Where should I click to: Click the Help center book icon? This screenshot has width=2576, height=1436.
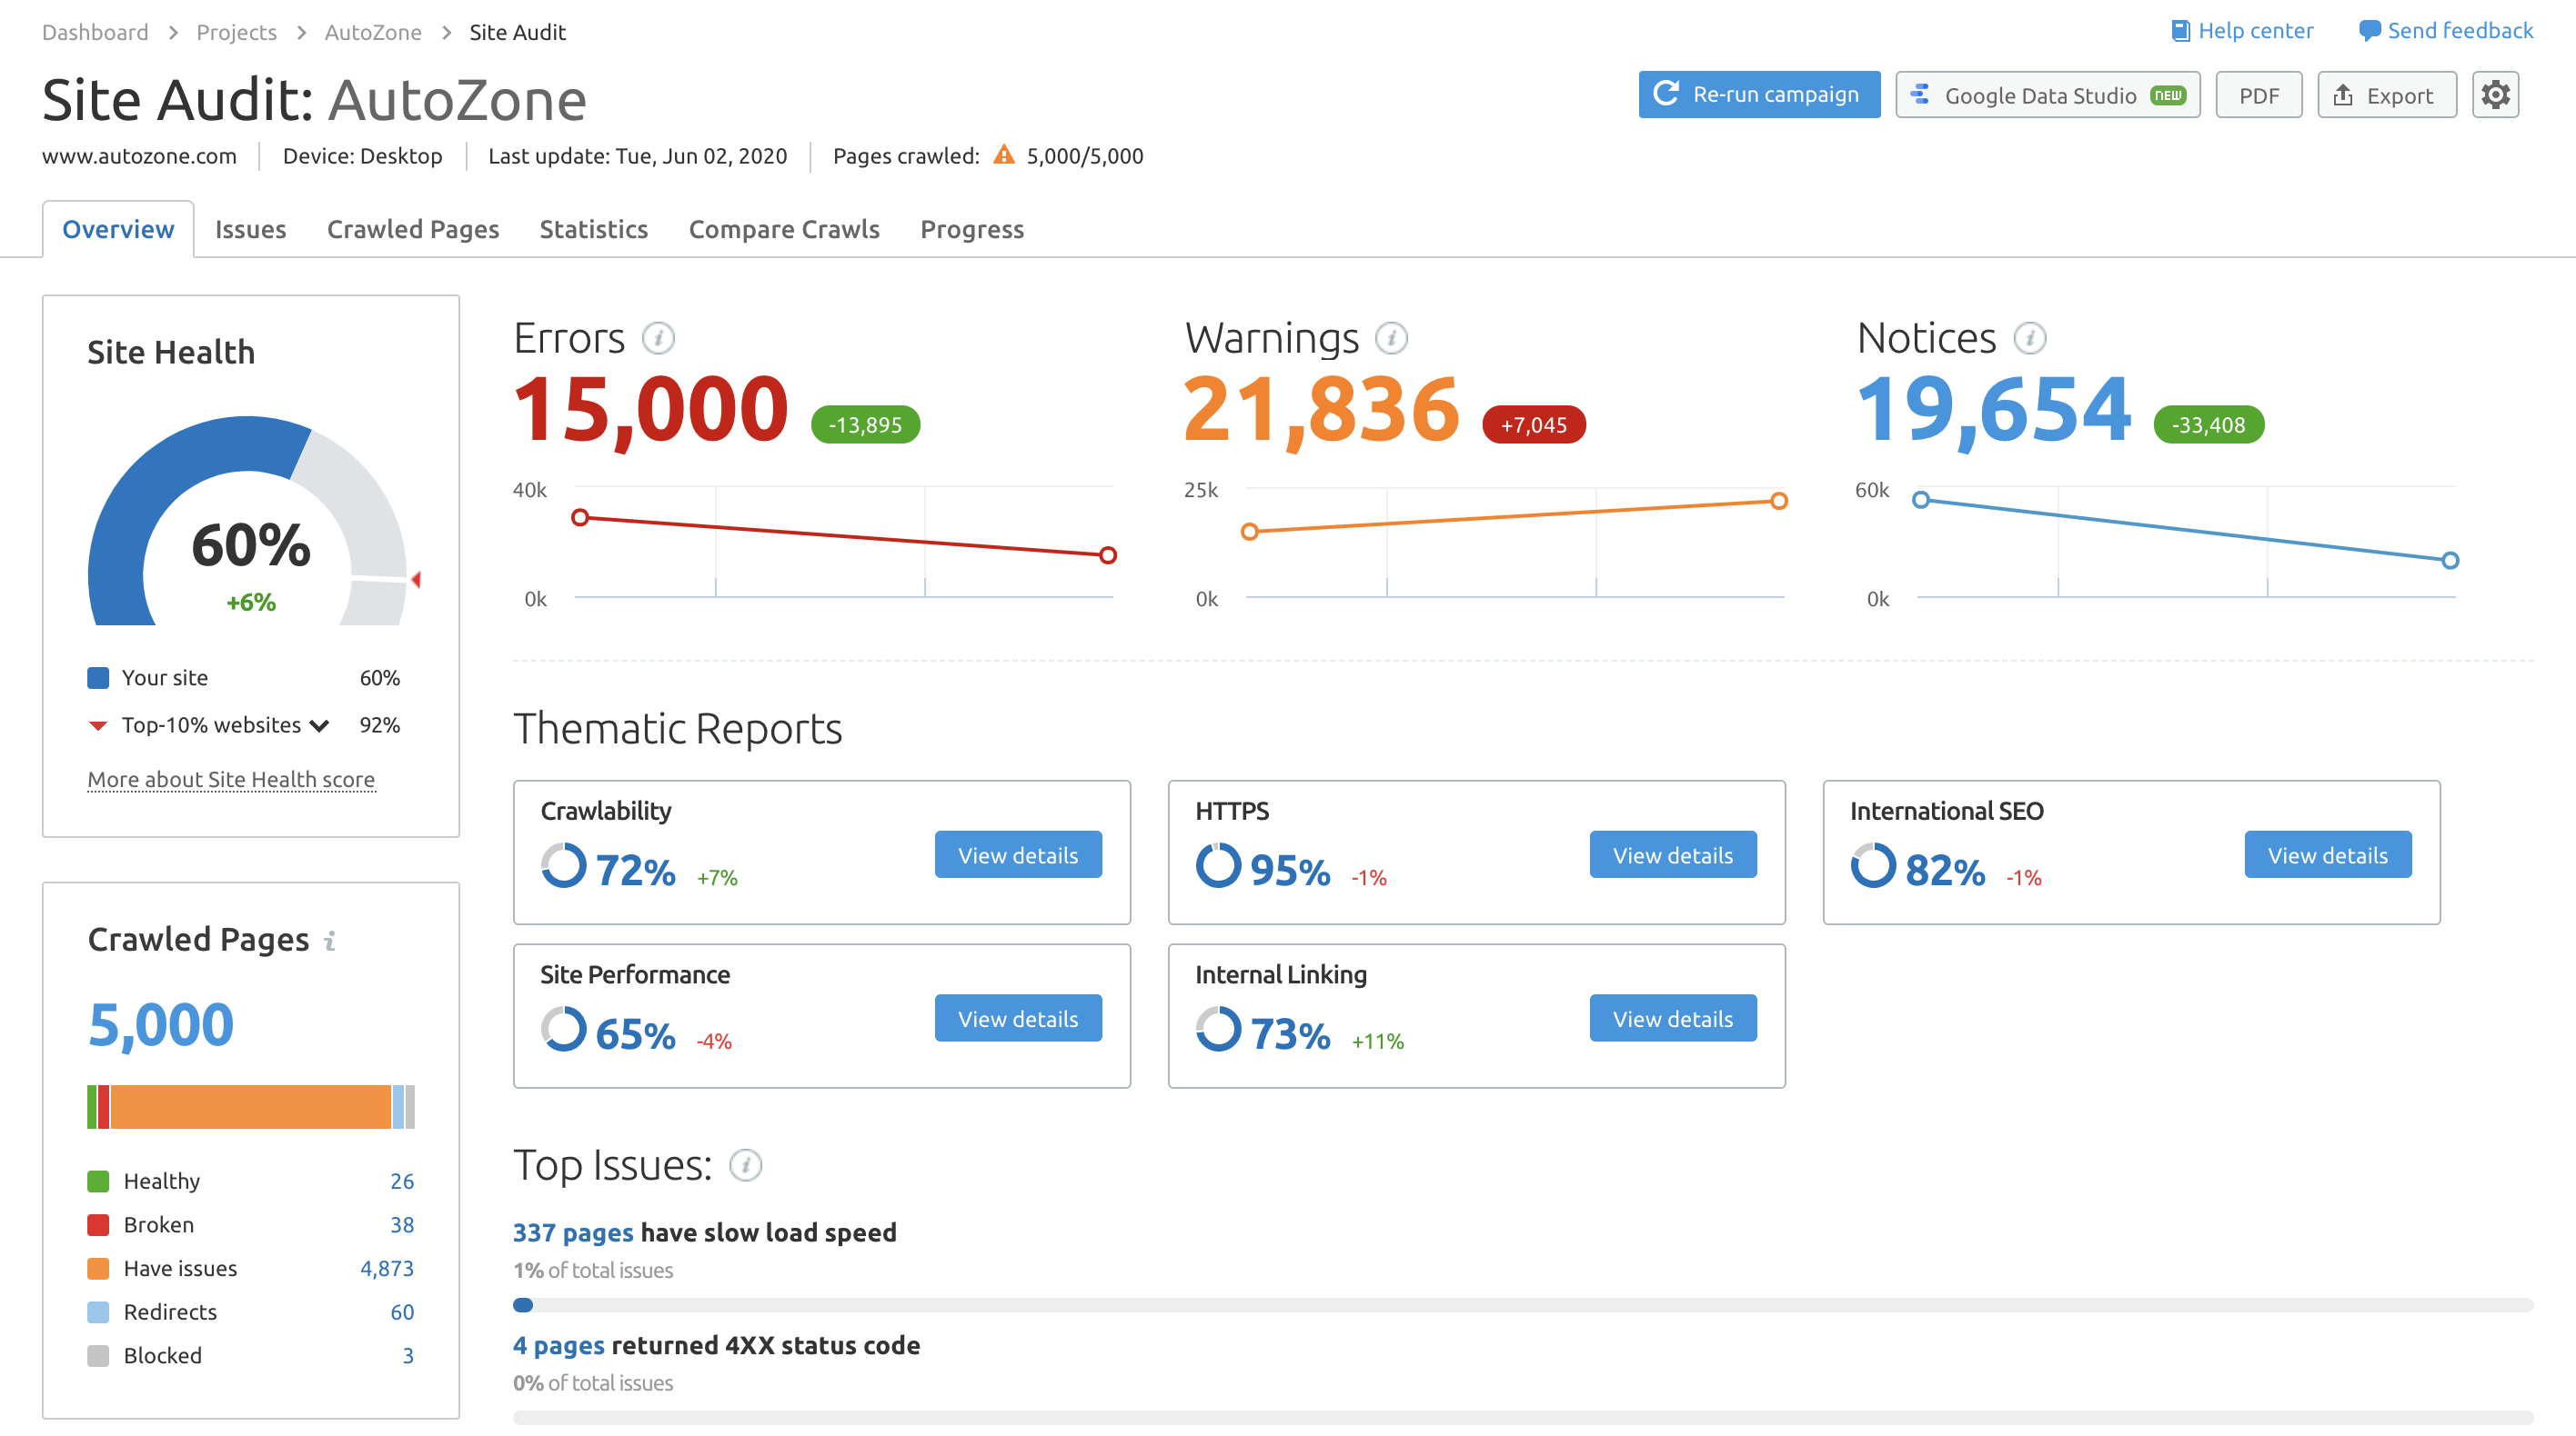pyautogui.click(x=2180, y=31)
